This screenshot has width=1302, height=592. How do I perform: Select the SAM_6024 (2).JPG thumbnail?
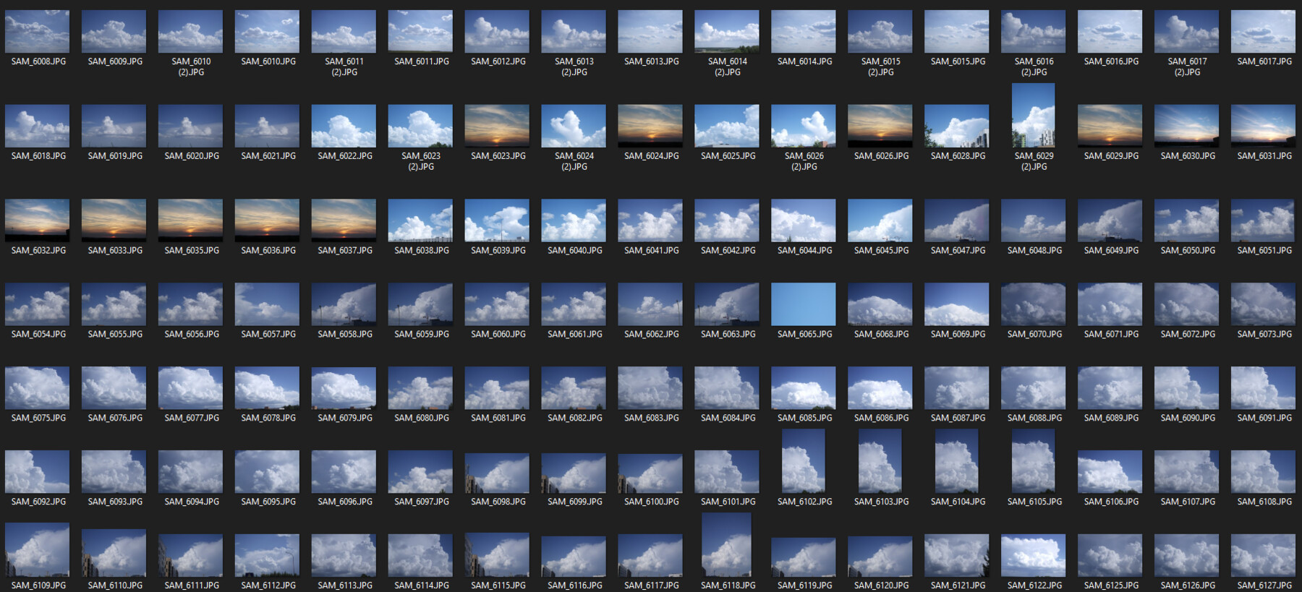pos(574,126)
